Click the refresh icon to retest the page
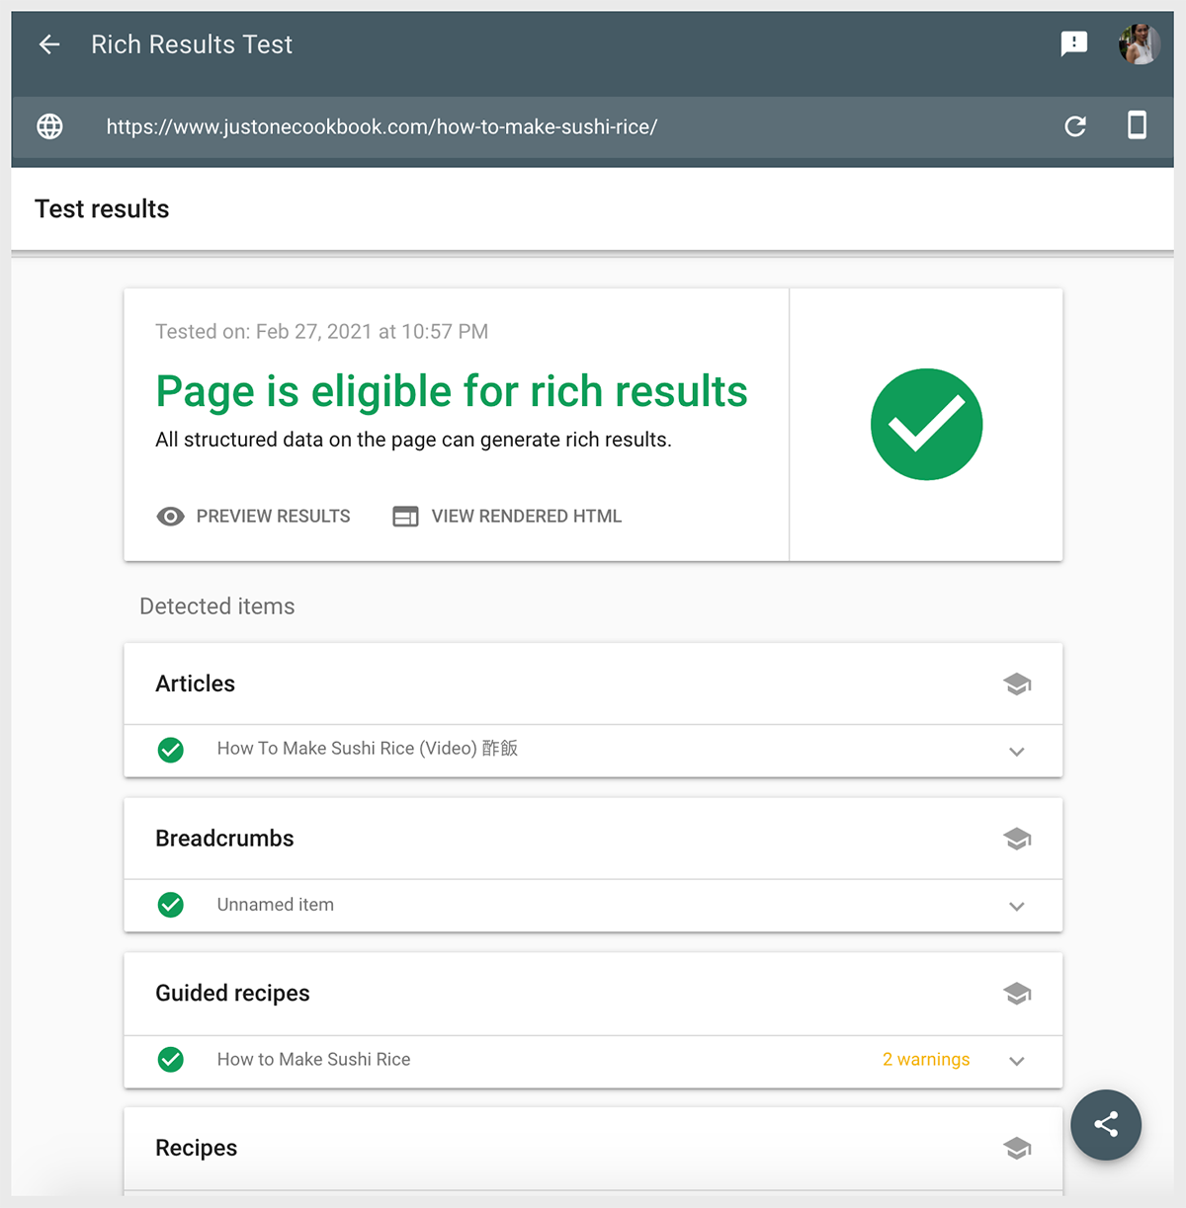 1075,126
